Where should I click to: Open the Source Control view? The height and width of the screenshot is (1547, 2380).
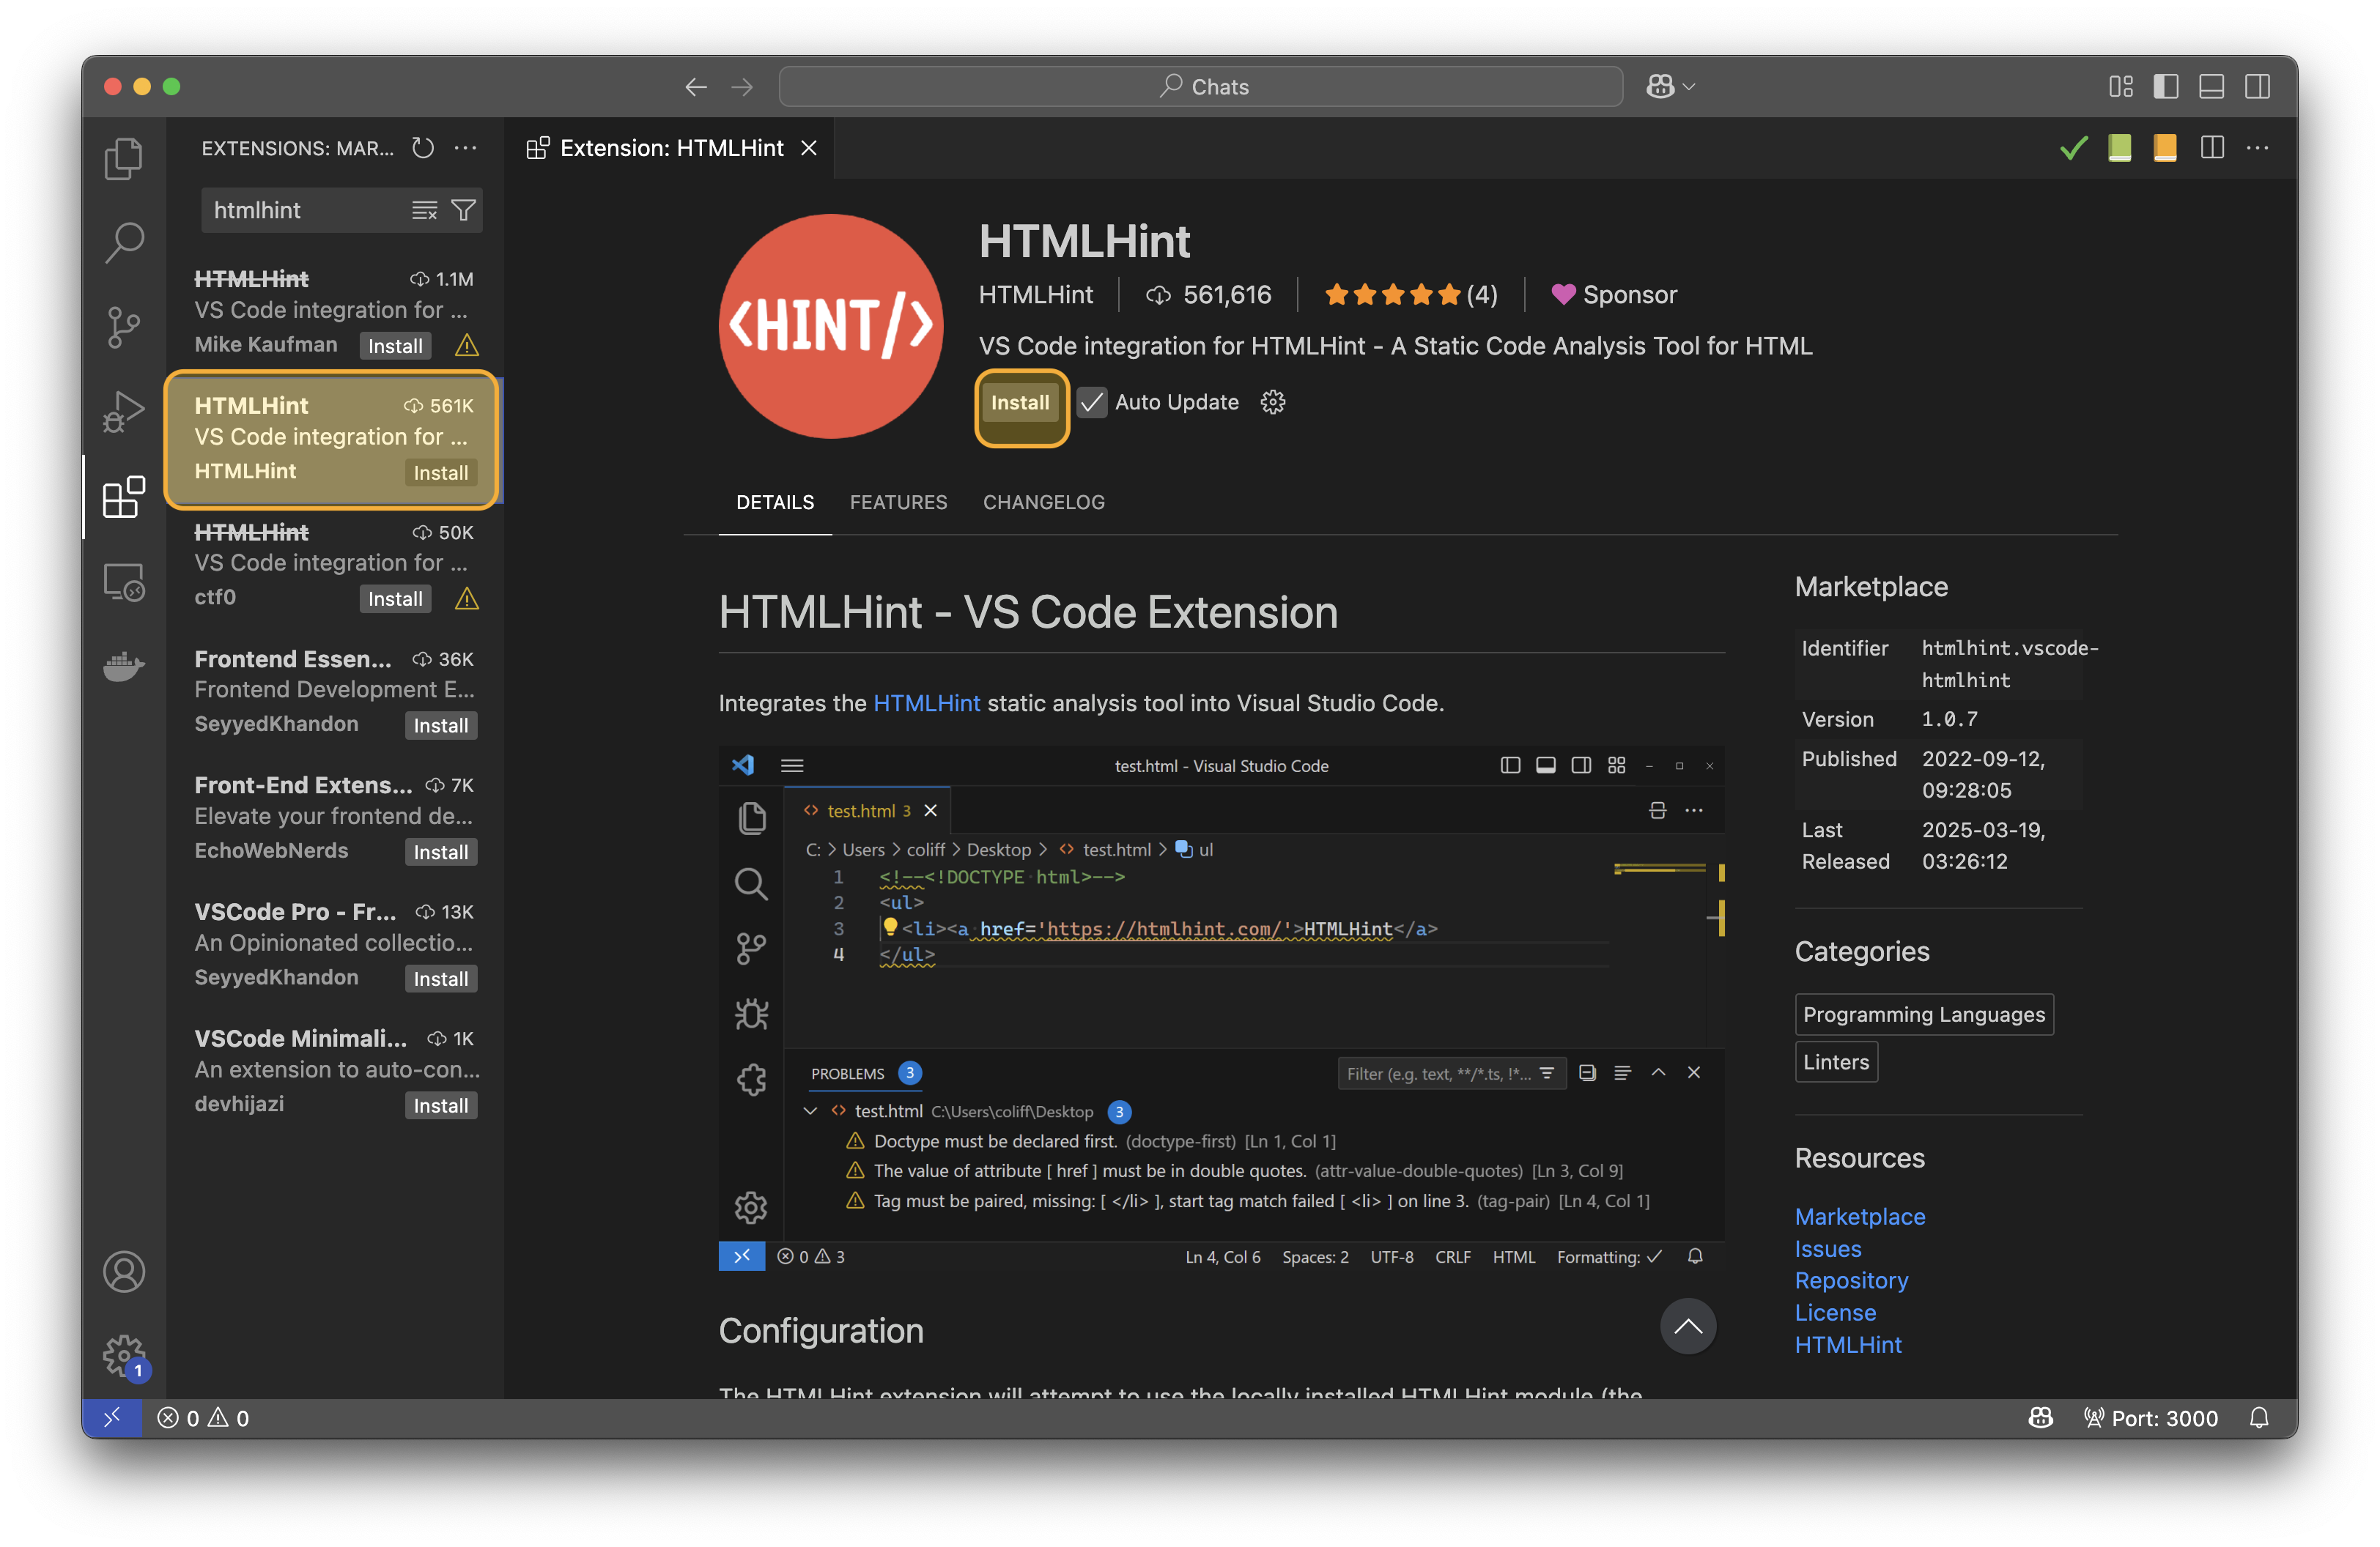click(x=124, y=327)
